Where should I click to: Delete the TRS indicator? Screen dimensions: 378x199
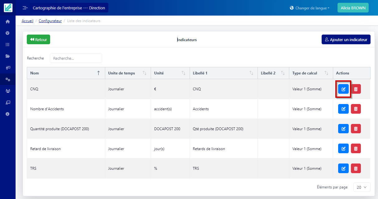tap(356, 168)
